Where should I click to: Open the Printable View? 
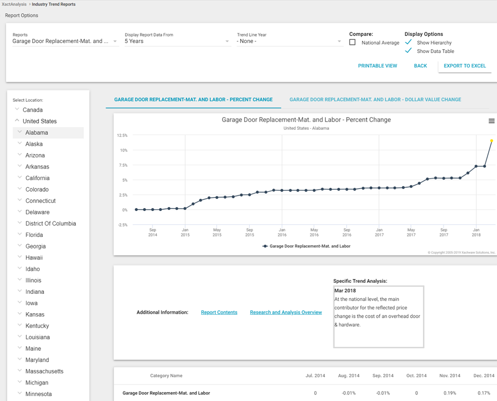pos(377,66)
